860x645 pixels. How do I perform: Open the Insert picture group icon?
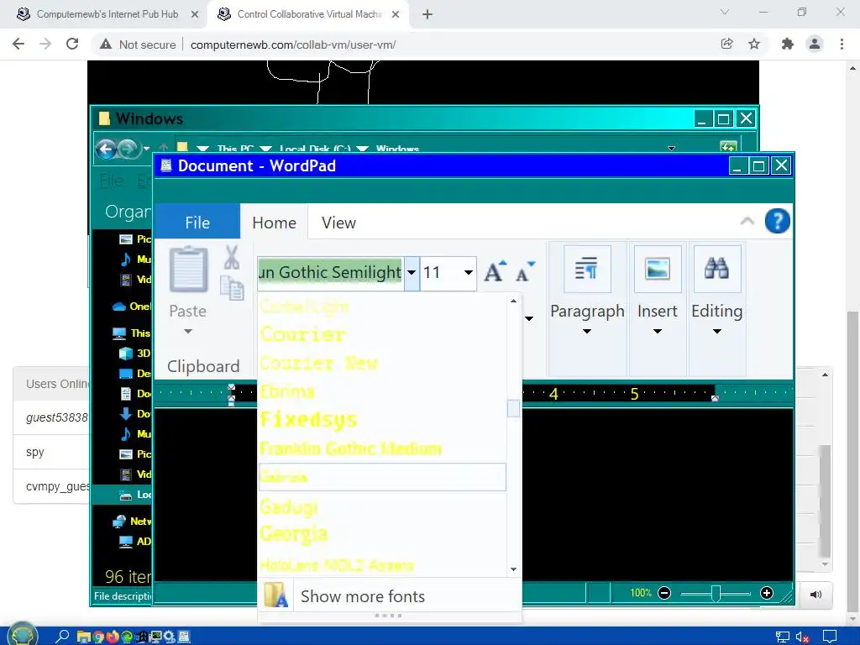(x=657, y=270)
